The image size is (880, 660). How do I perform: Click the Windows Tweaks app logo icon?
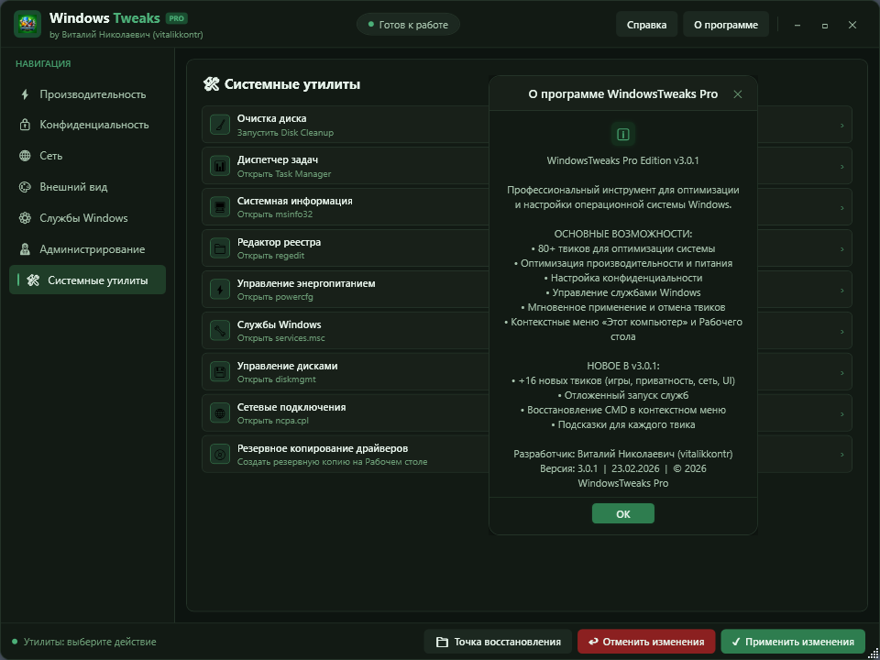tap(27, 24)
